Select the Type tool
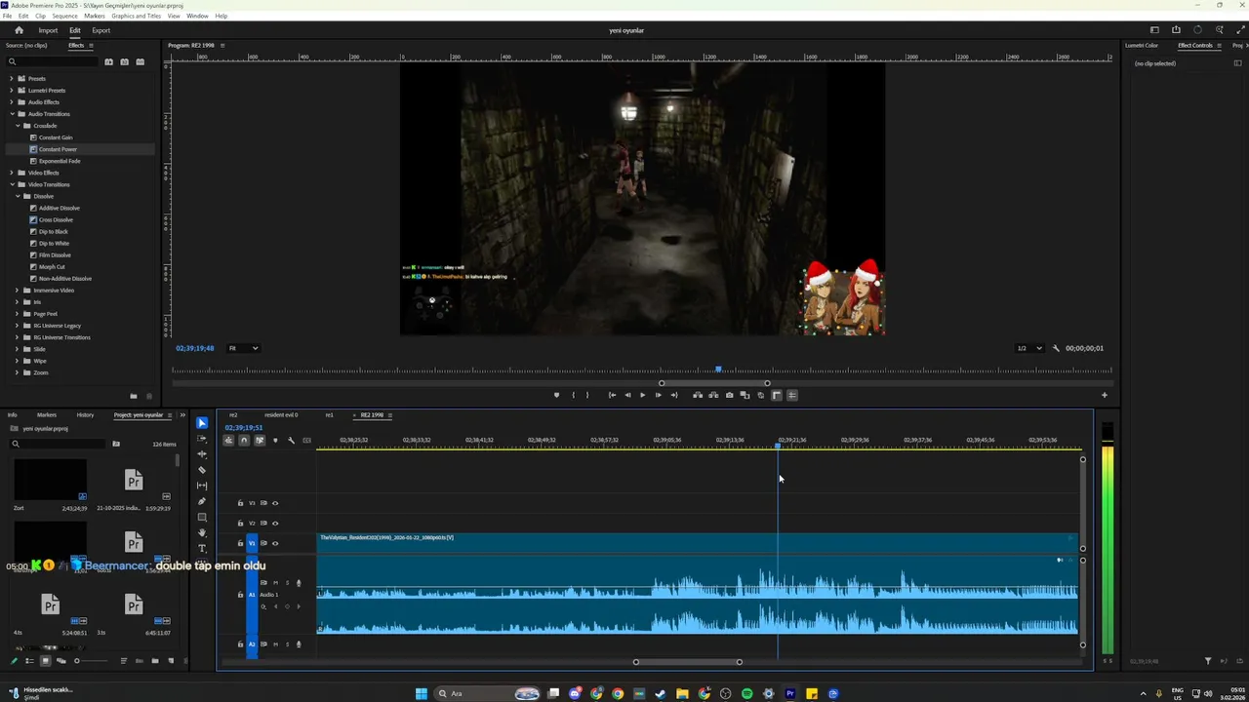The height and width of the screenshot is (702, 1249). (202, 548)
